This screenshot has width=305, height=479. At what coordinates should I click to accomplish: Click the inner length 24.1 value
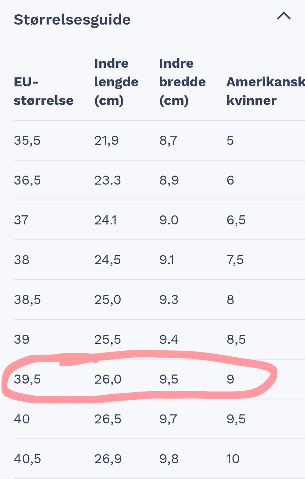coord(106,220)
